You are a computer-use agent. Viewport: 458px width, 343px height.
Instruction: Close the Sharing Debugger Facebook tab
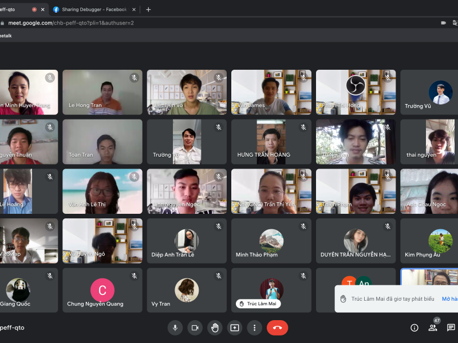[x=133, y=10]
